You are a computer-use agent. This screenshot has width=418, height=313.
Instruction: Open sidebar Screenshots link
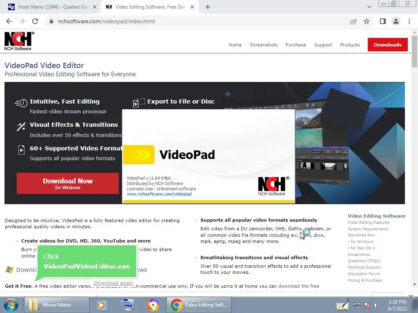tap(359, 254)
